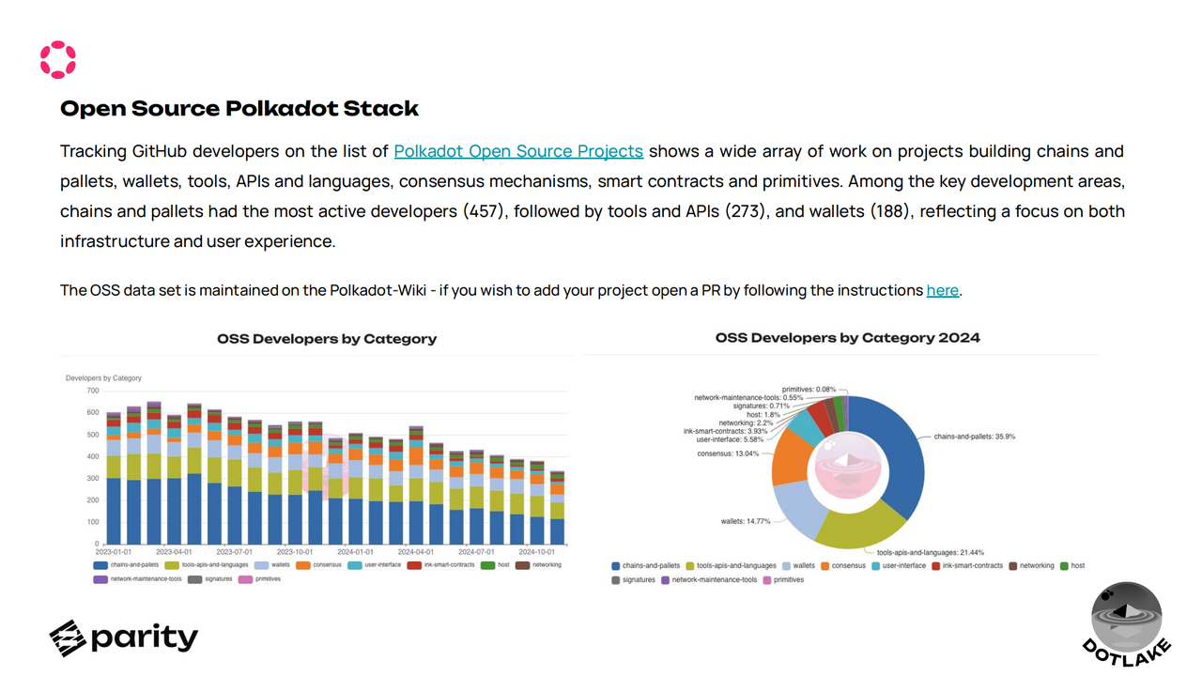Toggle ink-smart-contracts in bar chart legend
This screenshot has width=1202, height=676.
[x=440, y=565]
